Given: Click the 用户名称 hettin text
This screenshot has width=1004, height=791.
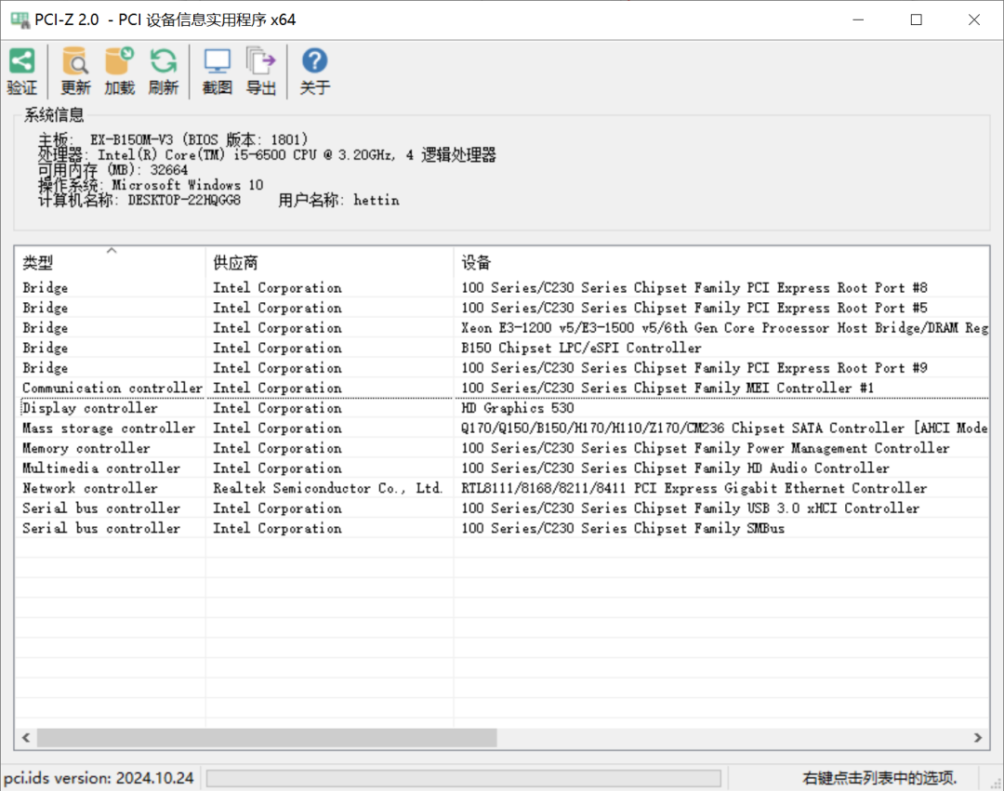Looking at the screenshot, I should pyautogui.click(x=338, y=201).
